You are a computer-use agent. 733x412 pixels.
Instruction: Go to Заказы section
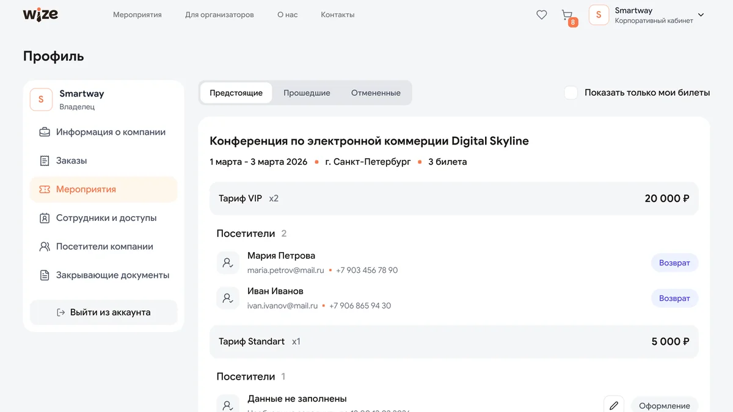coord(104,161)
